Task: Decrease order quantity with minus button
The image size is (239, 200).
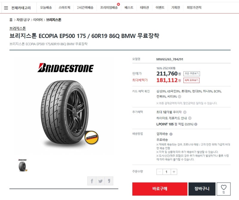Action: click(160, 172)
